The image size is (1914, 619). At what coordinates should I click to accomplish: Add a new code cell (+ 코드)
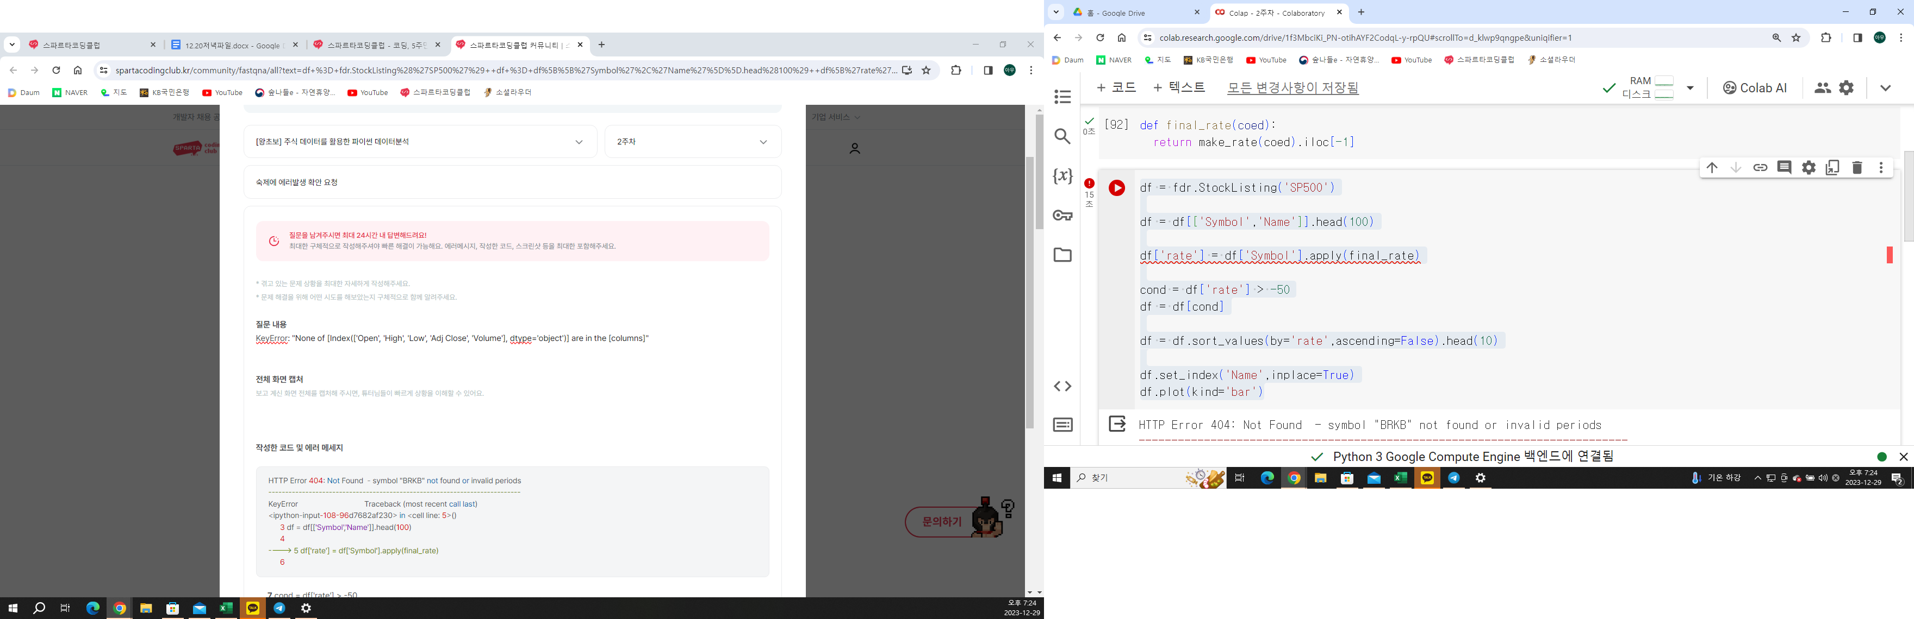pyautogui.click(x=1116, y=87)
